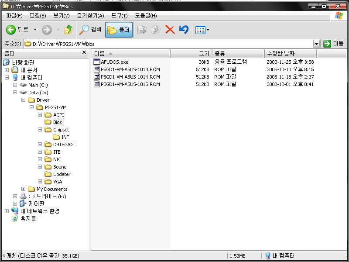
Task: Sort by the 종류 column header
Action: click(238, 53)
